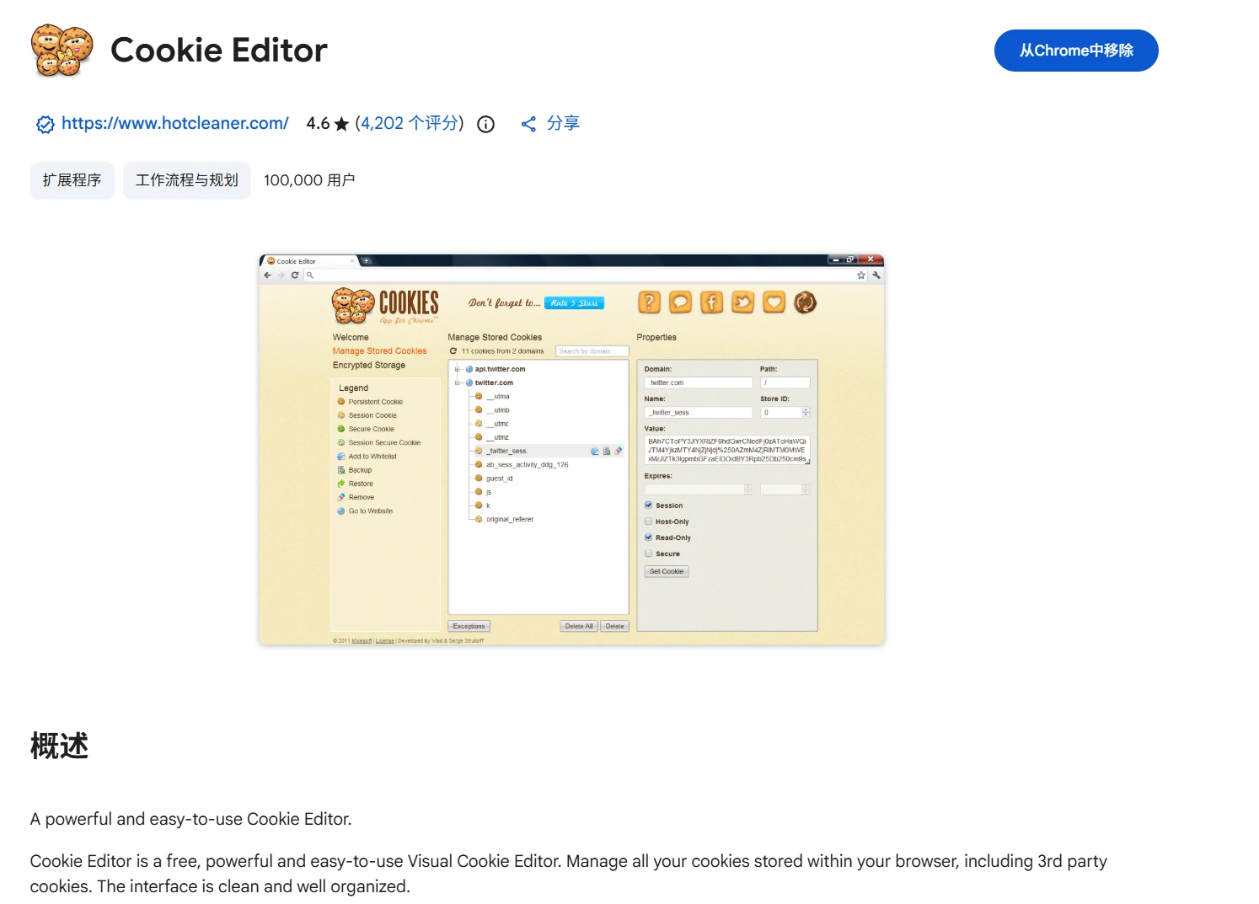1259x904 pixels.
Task: Collapse the twitter.com tree node
Action: click(x=458, y=382)
